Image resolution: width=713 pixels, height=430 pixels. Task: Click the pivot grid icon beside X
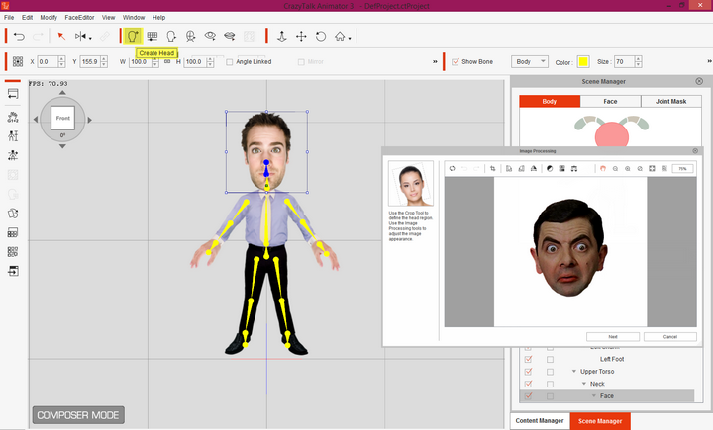(x=18, y=61)
